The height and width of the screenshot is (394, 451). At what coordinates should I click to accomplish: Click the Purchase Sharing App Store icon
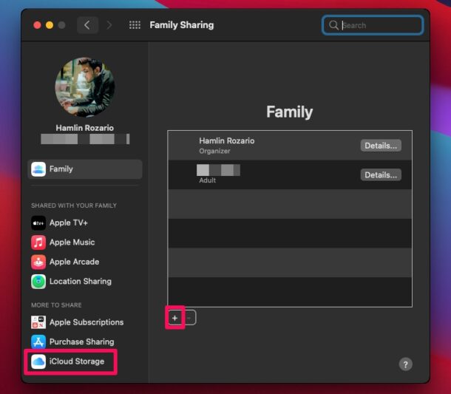pyautogui.click(x=38, y=342)
